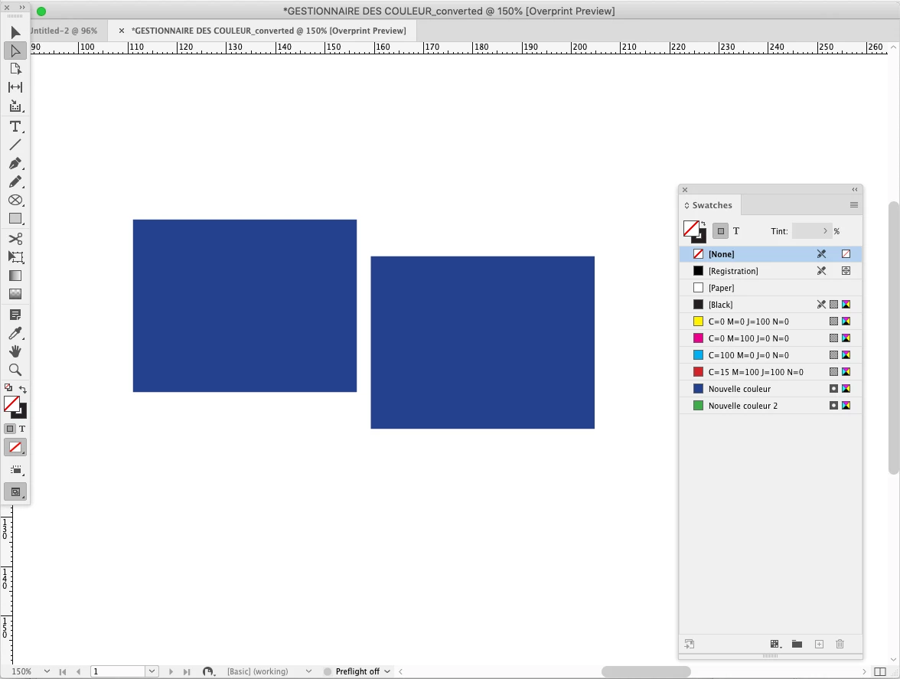
Task: Select the Rectangle Frame tool
Action: click(15, 201)
